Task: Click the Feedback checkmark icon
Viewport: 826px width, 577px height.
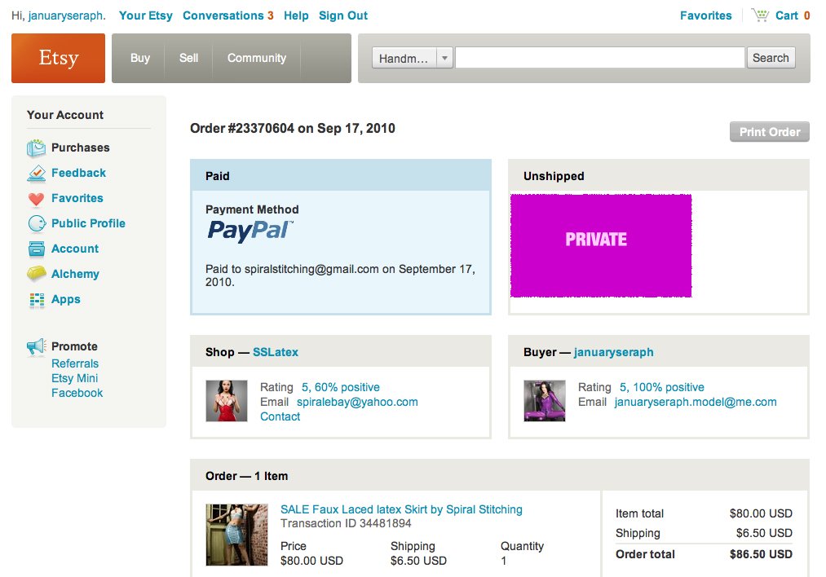Action: click(x=37, y=174)
